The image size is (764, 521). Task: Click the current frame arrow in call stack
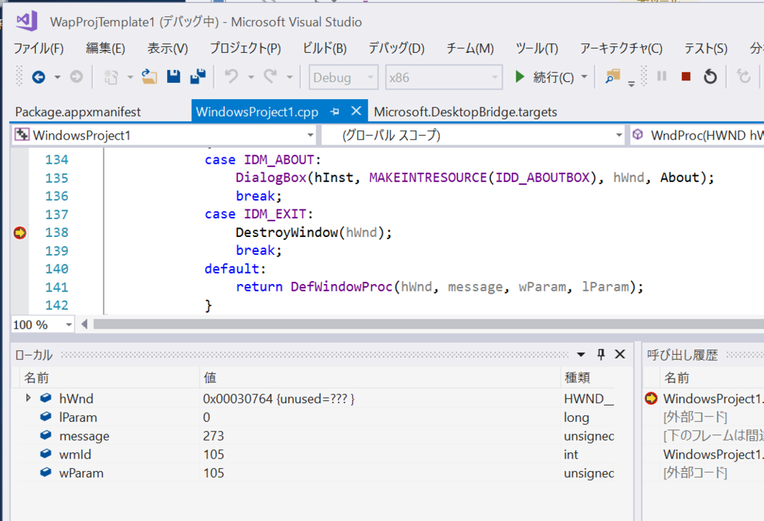[651, 398]
